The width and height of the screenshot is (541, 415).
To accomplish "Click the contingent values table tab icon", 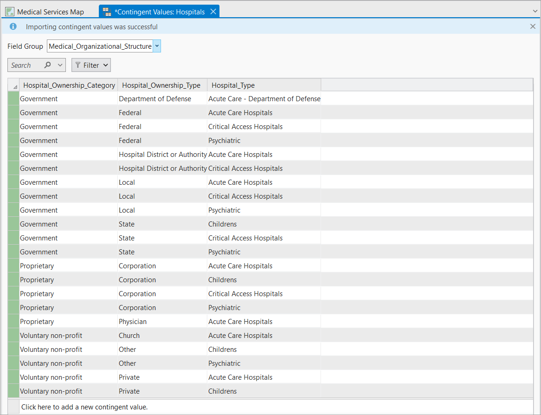I will tap(107, 12).
